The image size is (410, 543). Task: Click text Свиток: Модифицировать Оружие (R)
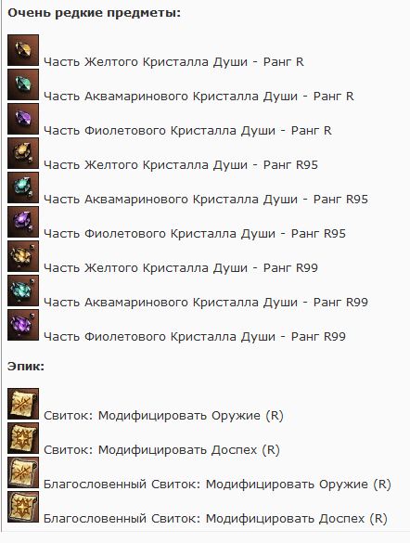point(163,416)
